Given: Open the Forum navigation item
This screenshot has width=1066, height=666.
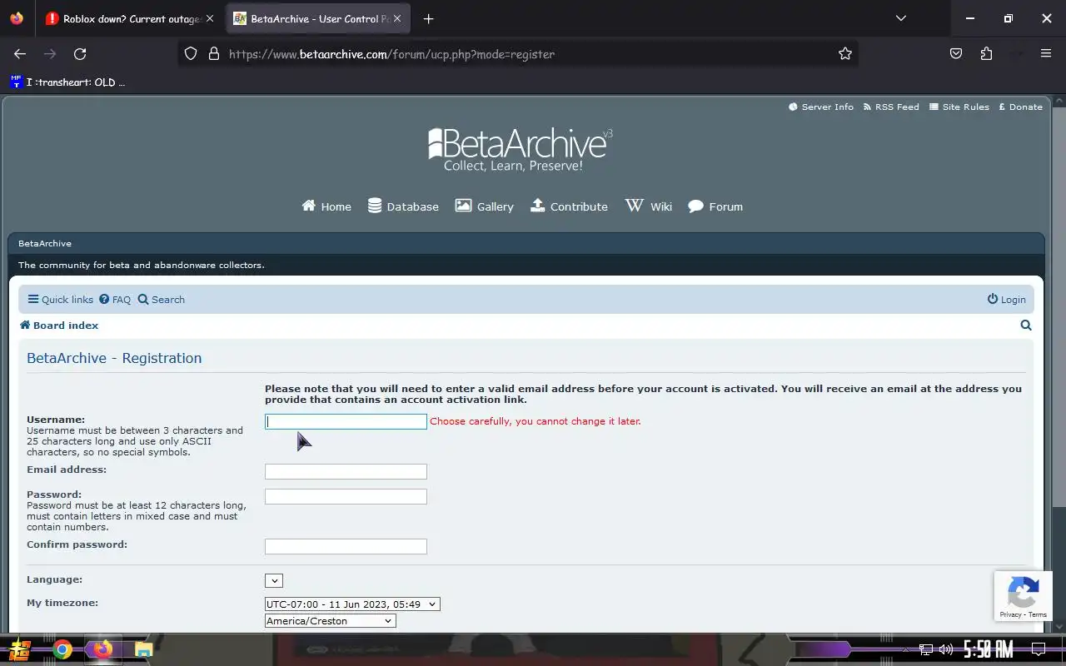Looking at the screenshot, I should click(x=715, y=206).
